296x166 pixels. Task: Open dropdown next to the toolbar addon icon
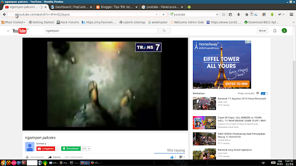coord(284,14)
